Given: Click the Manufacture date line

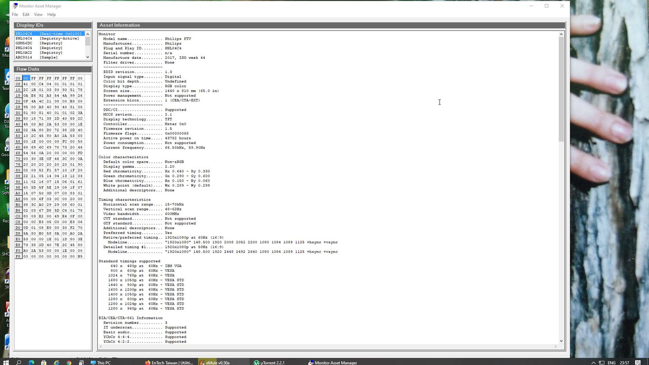Looking at the screenshot, I should tap(154, 57).
